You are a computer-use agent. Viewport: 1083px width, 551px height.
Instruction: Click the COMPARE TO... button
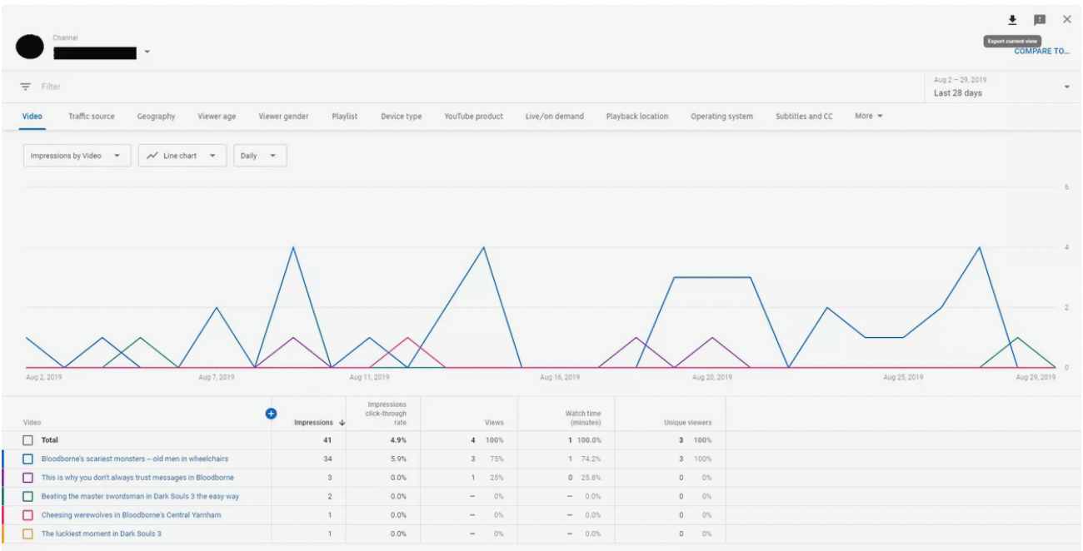pos(1041,52)
